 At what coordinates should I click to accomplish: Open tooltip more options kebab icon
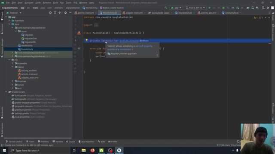tap(157, 55)
